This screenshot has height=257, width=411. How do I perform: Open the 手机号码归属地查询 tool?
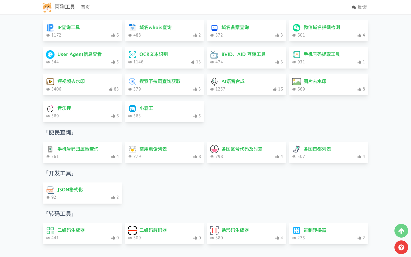[78, 149]
